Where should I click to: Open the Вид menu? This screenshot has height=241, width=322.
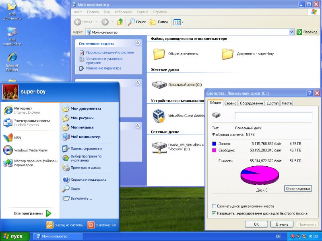(x=107, y=12)
